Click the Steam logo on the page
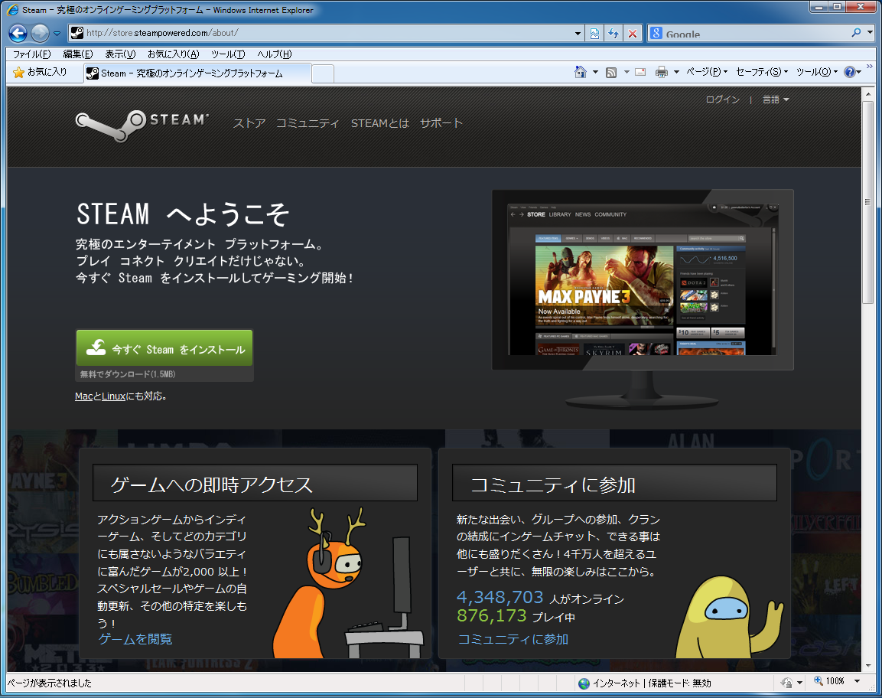Screen dimensions: 882x698 (x=142, y=125)
